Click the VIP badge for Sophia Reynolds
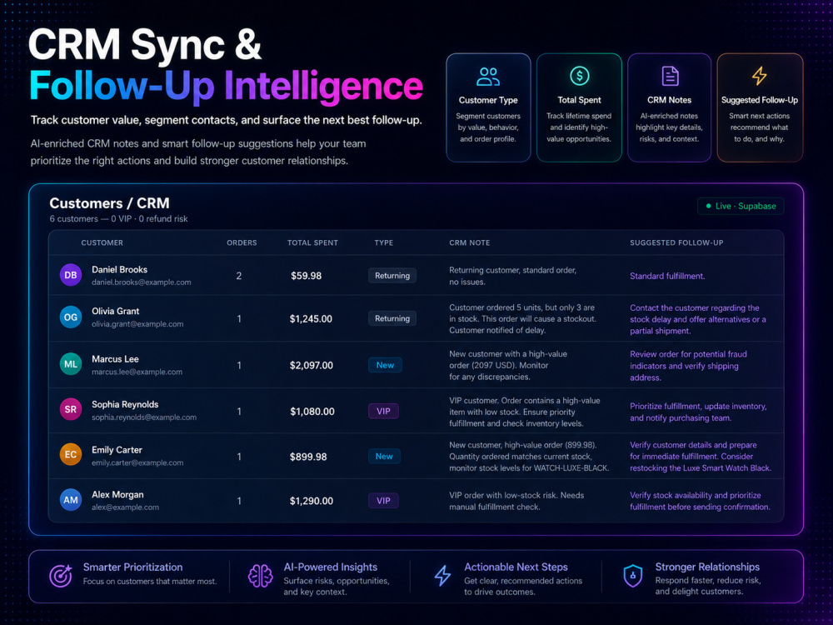 tap(383, 412)
